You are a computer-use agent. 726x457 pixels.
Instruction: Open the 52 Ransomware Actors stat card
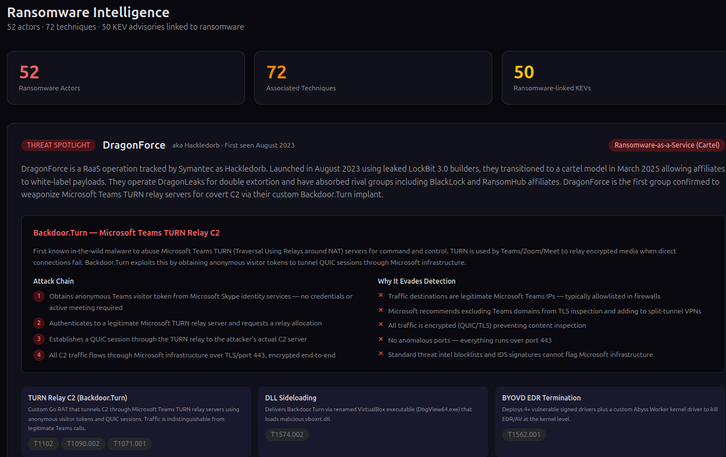pos(126,78)
